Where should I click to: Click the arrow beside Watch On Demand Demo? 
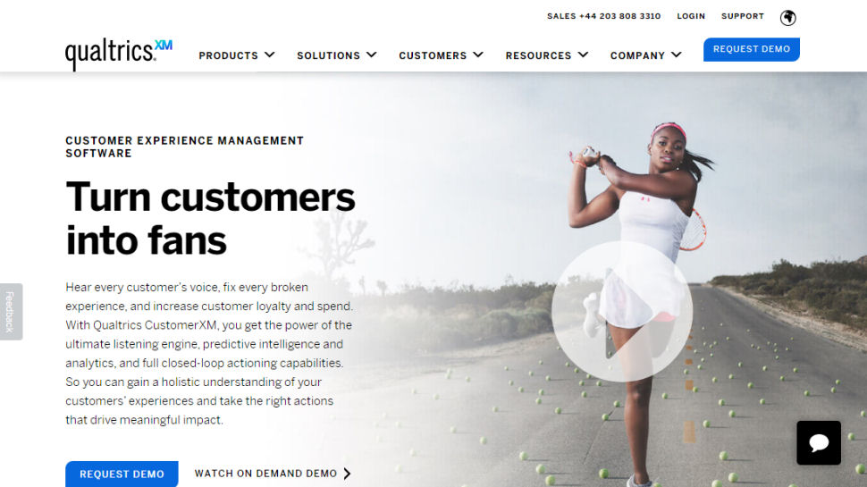point(347,474)
